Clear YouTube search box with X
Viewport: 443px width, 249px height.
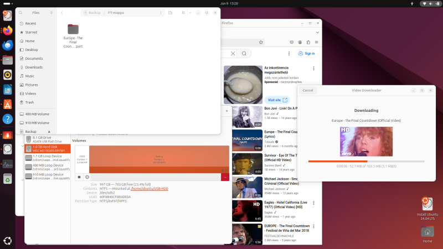click(233, 53)
